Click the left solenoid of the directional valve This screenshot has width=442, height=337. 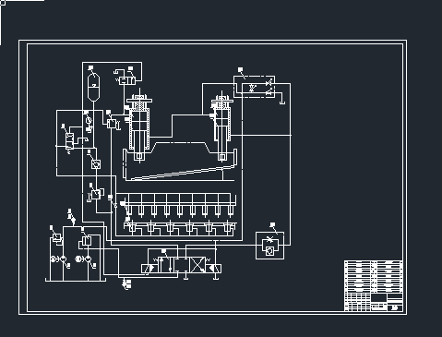coord(149,269)
